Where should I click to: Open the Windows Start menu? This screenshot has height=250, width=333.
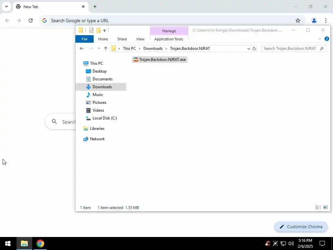[8, 243]
